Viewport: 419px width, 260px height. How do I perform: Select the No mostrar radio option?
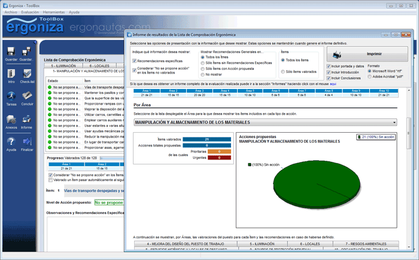[x=202, y=75]
